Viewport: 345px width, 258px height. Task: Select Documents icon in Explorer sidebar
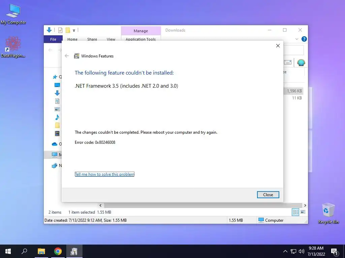(57, 101)
